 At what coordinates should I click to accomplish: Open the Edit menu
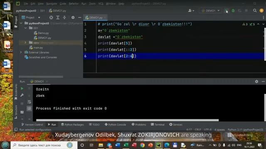click(x=33, y=4)
